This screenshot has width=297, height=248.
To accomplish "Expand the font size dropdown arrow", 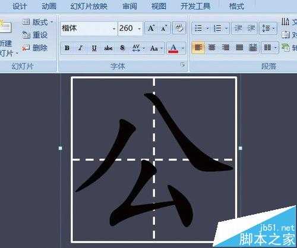I will pos(140,29).
